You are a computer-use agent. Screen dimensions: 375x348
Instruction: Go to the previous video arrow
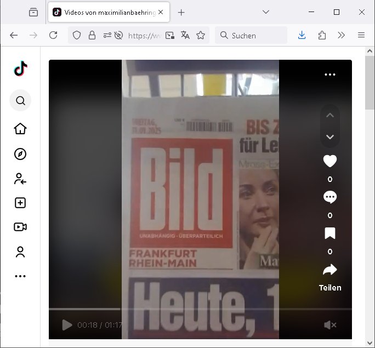coord(330,116)
